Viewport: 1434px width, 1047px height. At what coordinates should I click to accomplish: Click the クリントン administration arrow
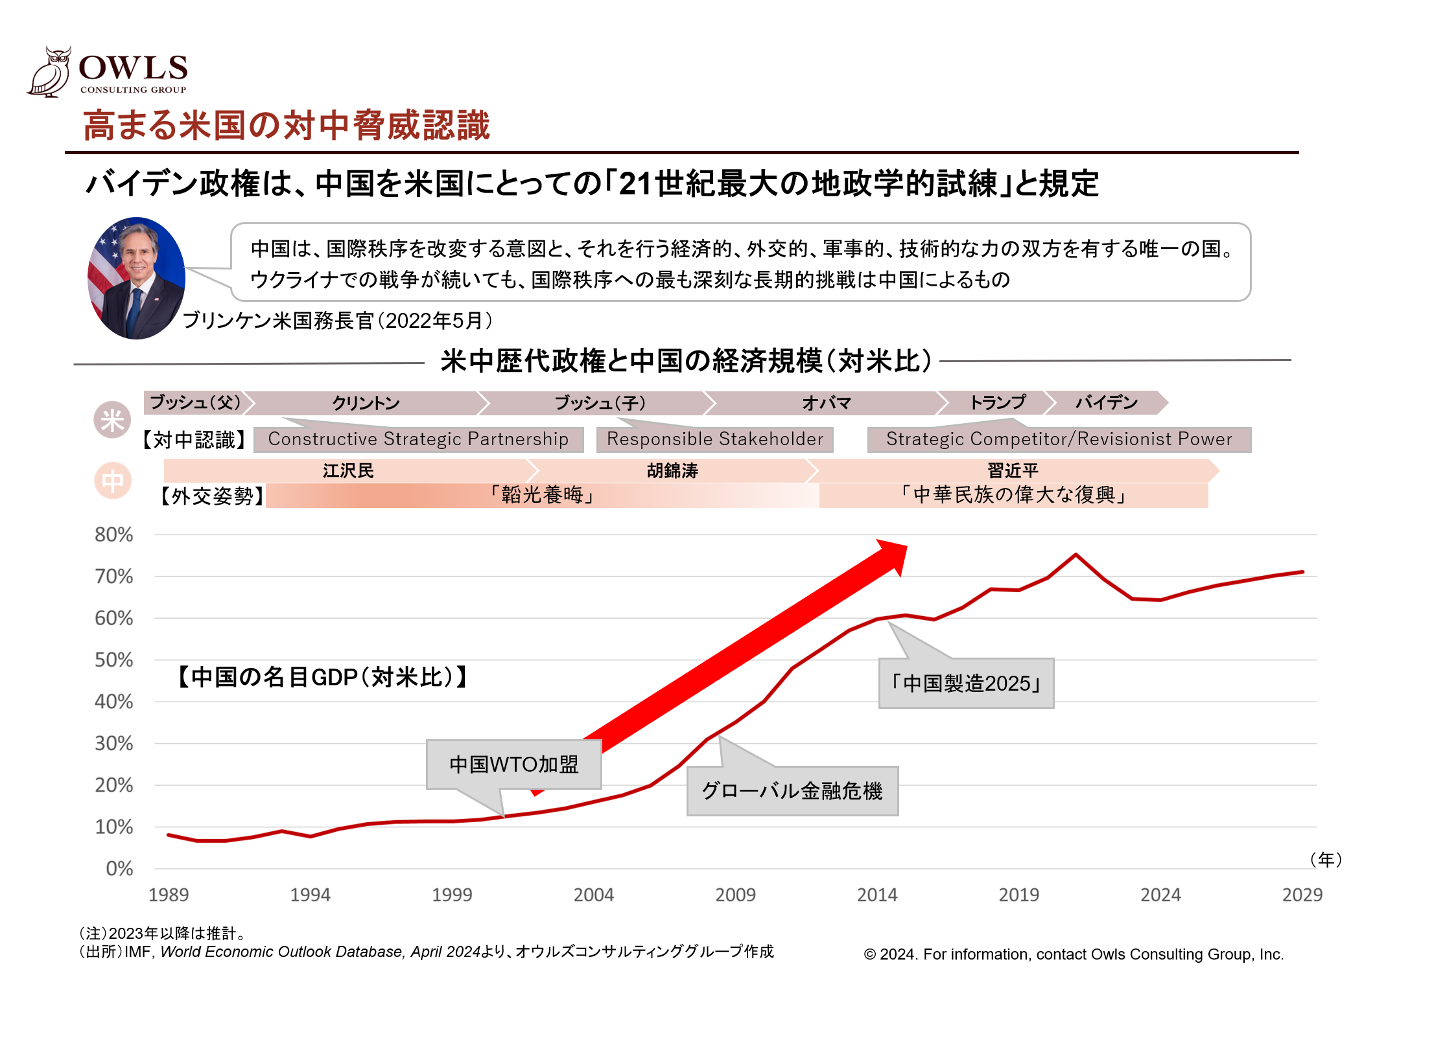click(366, 402)
